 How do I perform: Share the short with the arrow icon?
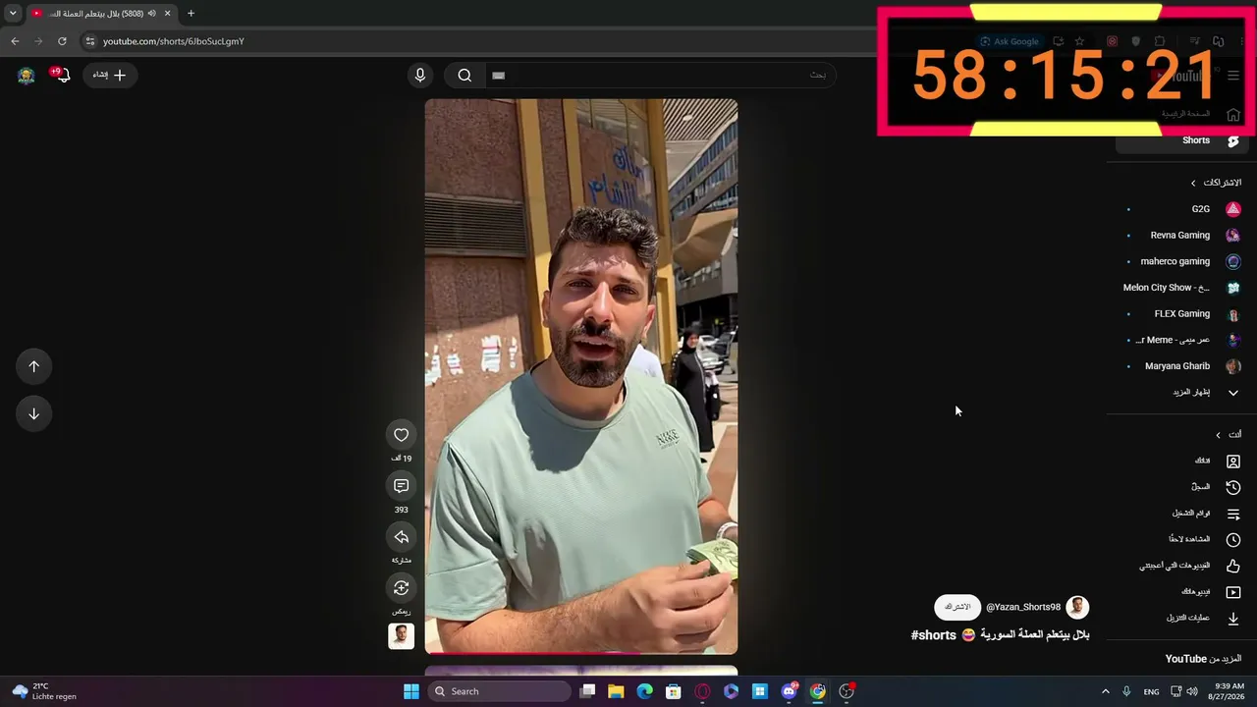point(401,537)
